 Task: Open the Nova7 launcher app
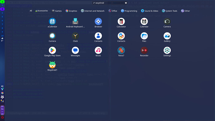[x=121, y=52]
